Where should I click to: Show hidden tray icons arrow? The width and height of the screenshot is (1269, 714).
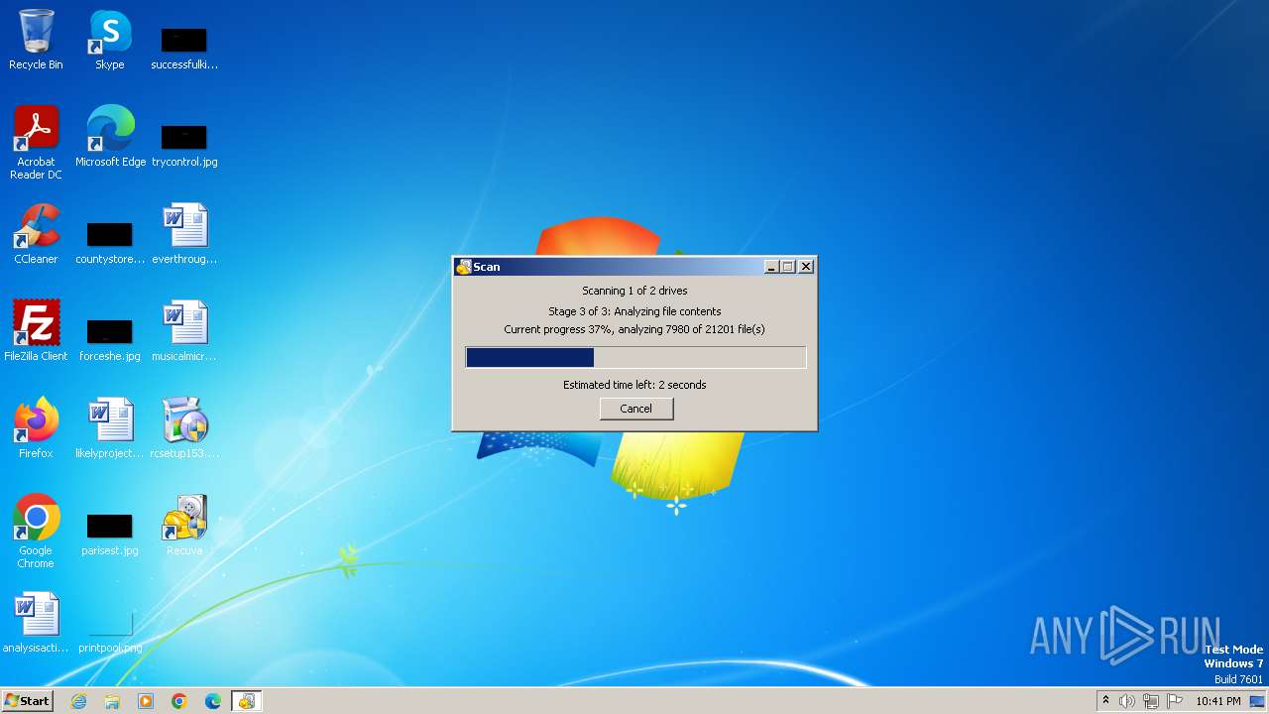coord(1105,700)
